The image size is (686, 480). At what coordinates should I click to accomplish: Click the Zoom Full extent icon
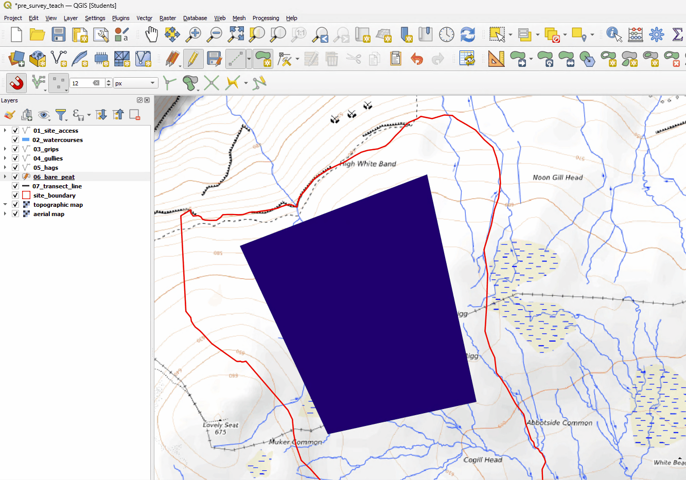click(236, 34)
